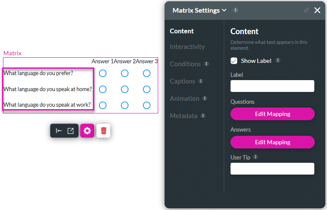Click the open-in-new-window toolbar icon

71,131
